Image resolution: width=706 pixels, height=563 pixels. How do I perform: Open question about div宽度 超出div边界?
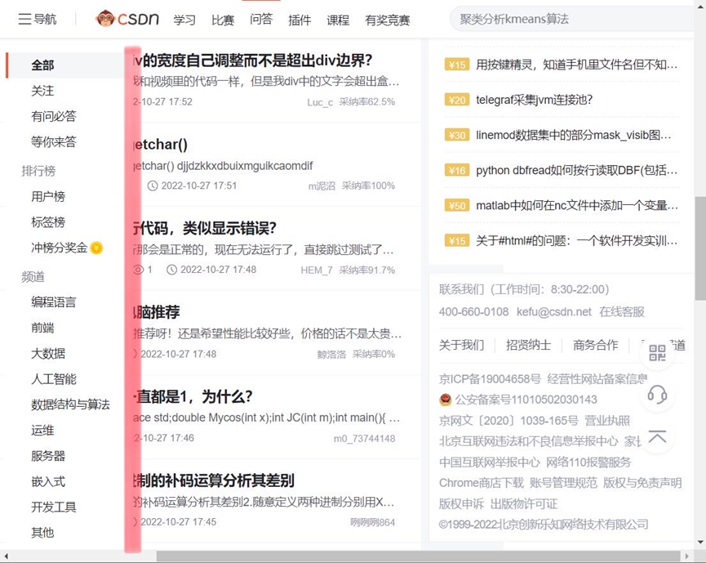(x=253, y=60)
